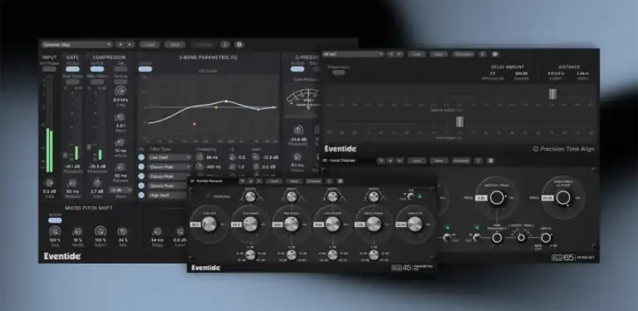Click Load in the EQ45 toolbar

pos(275,180)
